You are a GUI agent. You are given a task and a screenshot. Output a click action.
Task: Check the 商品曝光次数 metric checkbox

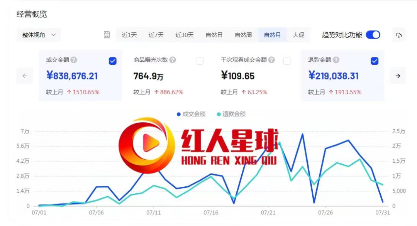click(200, 61)
